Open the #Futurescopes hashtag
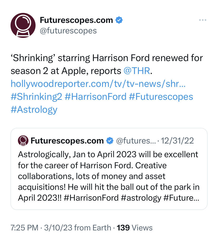218x237 pixels. 161,97
